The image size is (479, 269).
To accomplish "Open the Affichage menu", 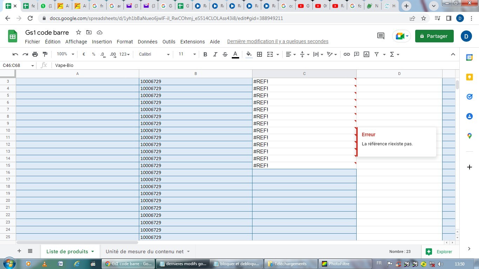I will 76,42.
